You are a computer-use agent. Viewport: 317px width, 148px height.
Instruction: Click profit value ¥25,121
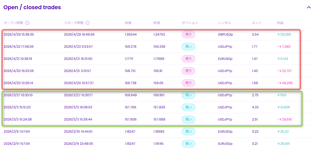283,132
